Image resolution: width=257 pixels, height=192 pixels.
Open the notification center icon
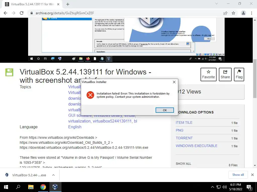click(249, 187)
